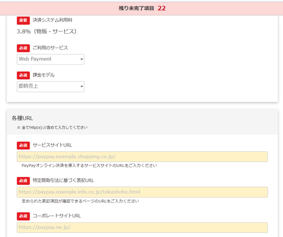Open the ご利用のサービス Web Payment dropdown
The width and height of the screenshot is (283, 237).
click(51, 59)
